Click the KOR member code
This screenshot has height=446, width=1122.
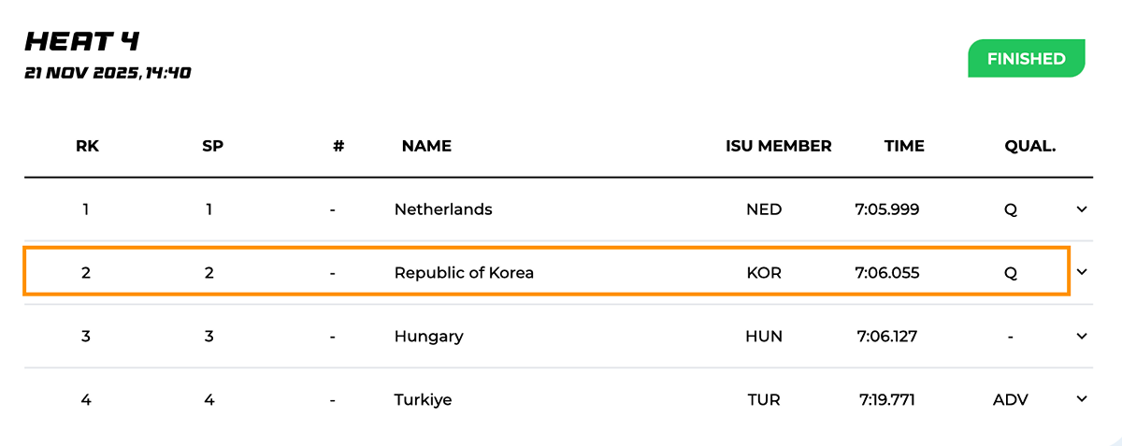pos(764,273)
